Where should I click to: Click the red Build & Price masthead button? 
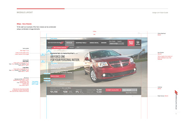click(x=131, y=43)
